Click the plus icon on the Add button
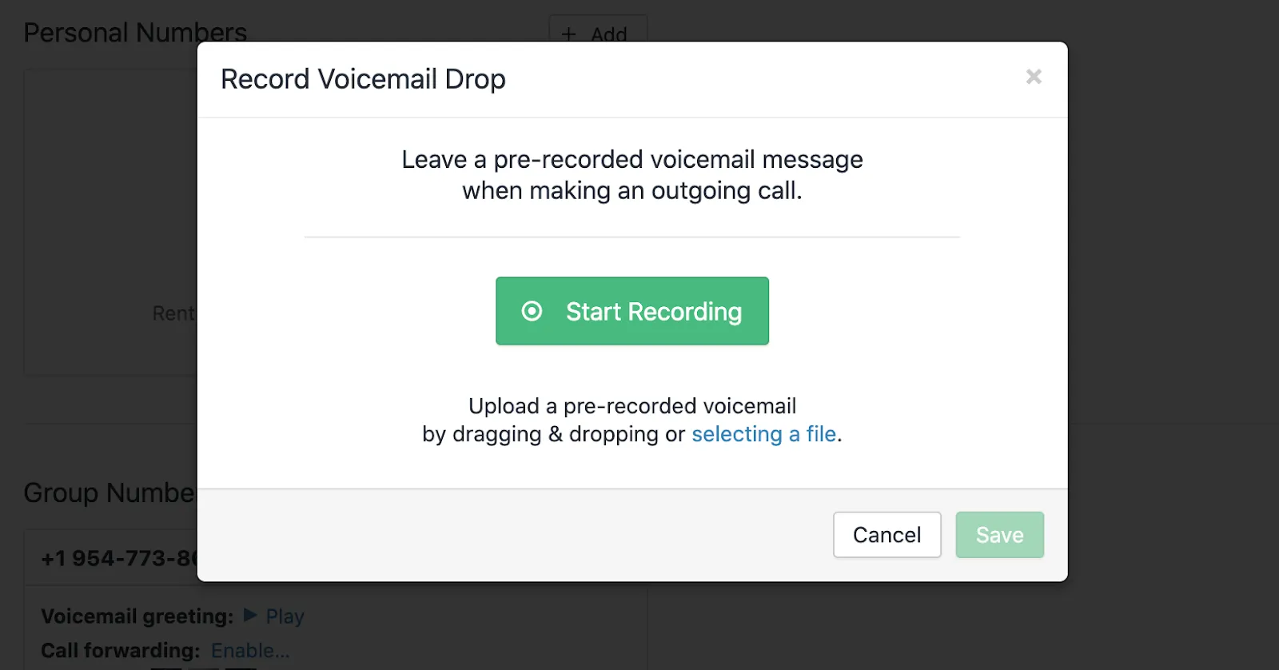The width and height of the screenshot is (1279, 670). click(568, 34)
